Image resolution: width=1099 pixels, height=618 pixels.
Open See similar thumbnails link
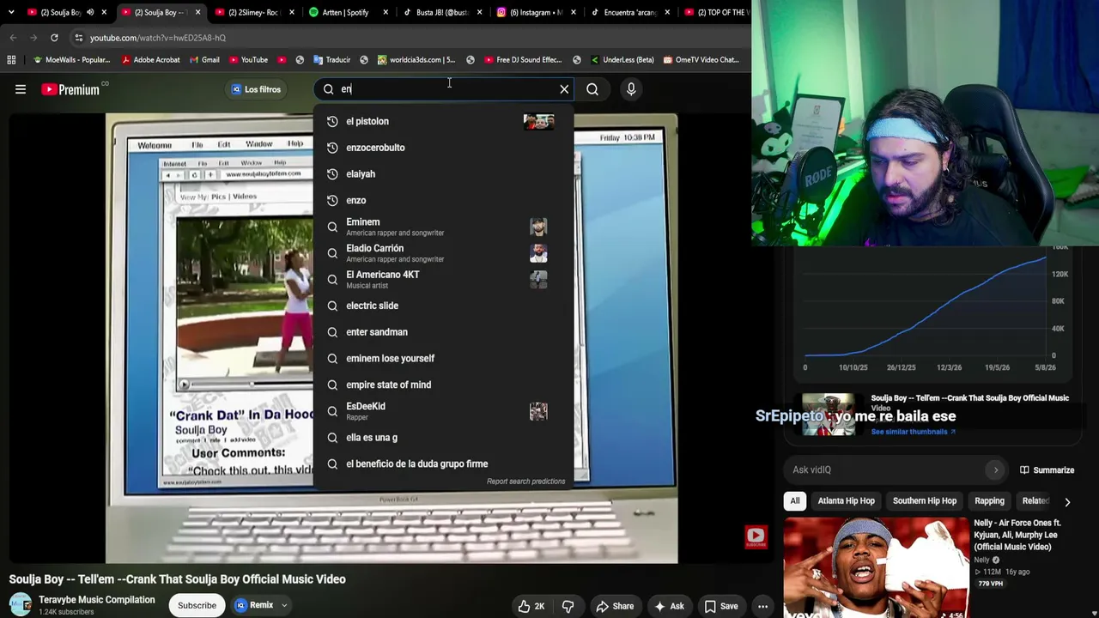913,432
